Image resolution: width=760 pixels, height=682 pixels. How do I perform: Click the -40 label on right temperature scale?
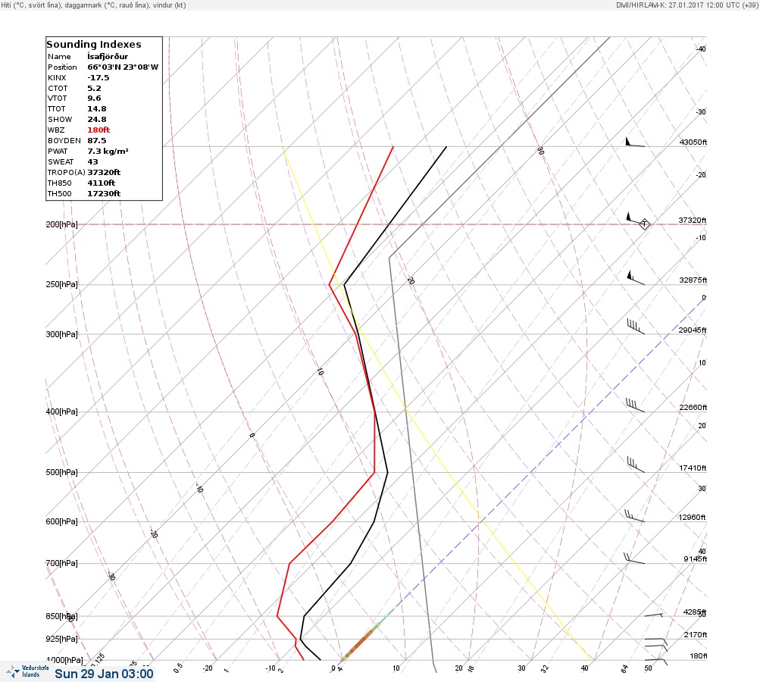click(x=701, y=49)
